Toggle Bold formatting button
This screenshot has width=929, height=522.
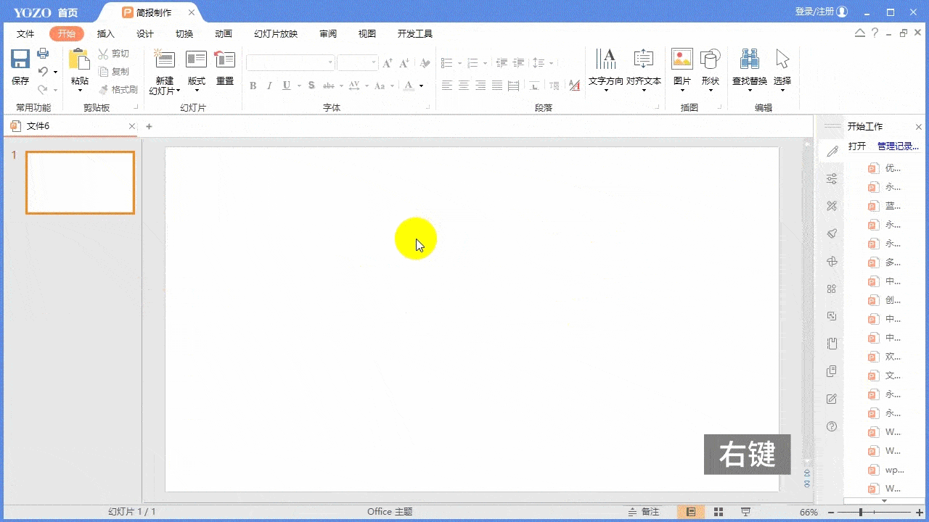pyautogui.click(x=253, y=86)
